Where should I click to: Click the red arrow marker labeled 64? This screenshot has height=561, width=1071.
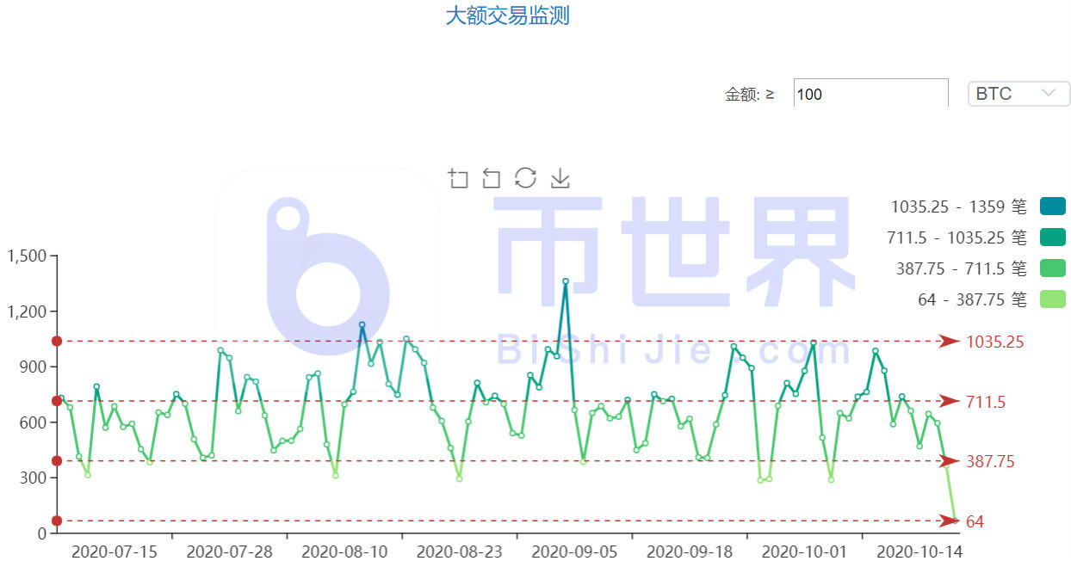[x=947, y=521]
